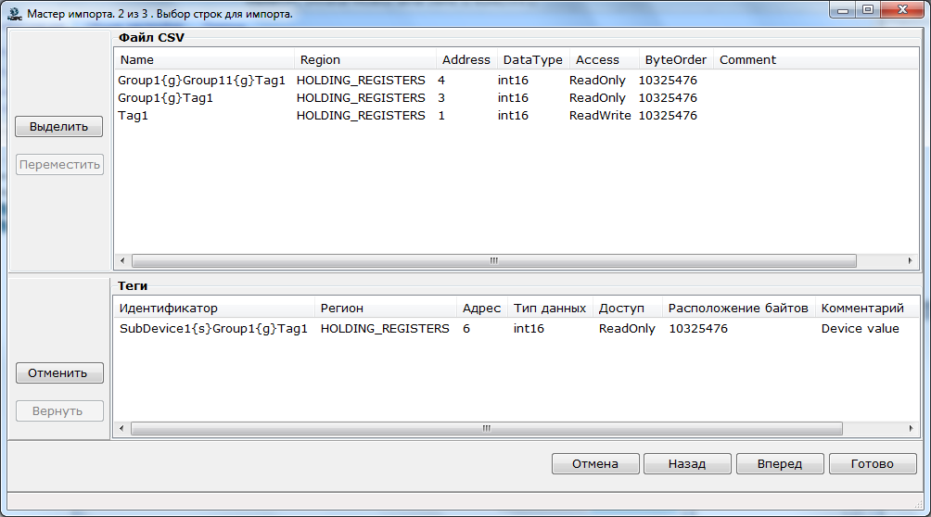Click address 3 cell in CSV table

click(441, 98)
